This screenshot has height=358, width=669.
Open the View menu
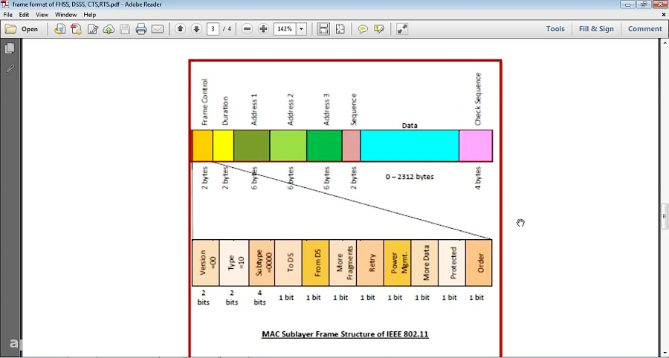(42, 15)
